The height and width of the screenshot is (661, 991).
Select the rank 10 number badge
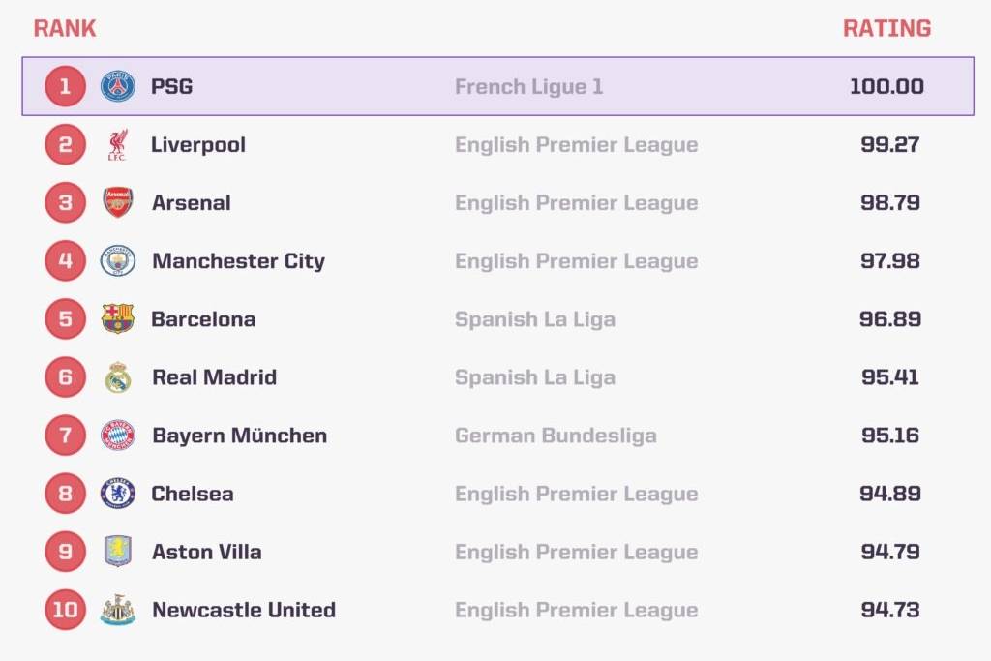(x=65, y=610)
